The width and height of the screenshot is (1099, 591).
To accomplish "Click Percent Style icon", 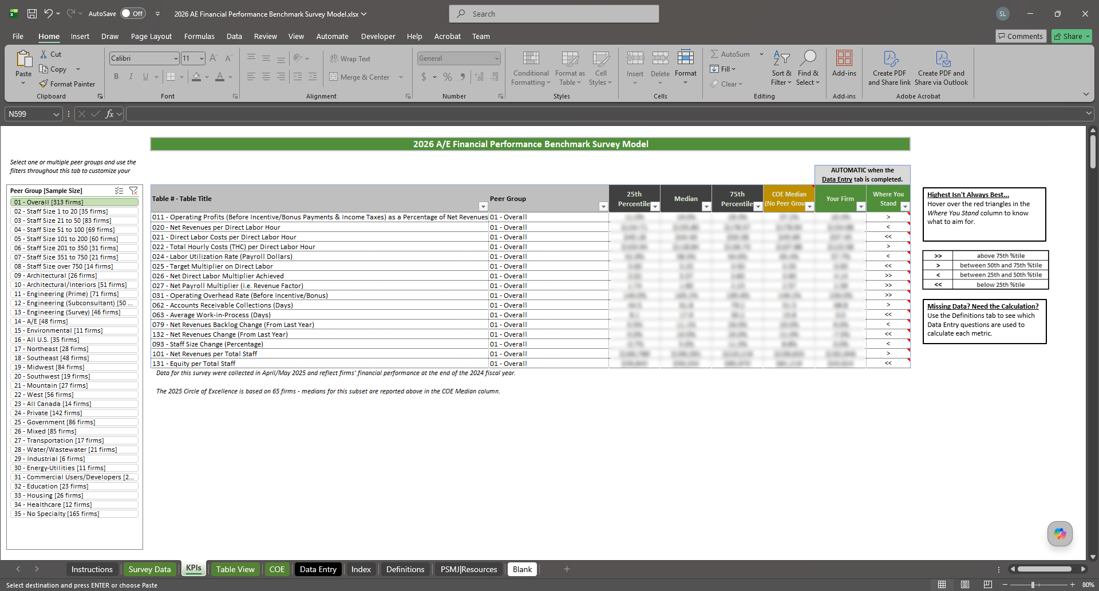I will pos(448,77).
